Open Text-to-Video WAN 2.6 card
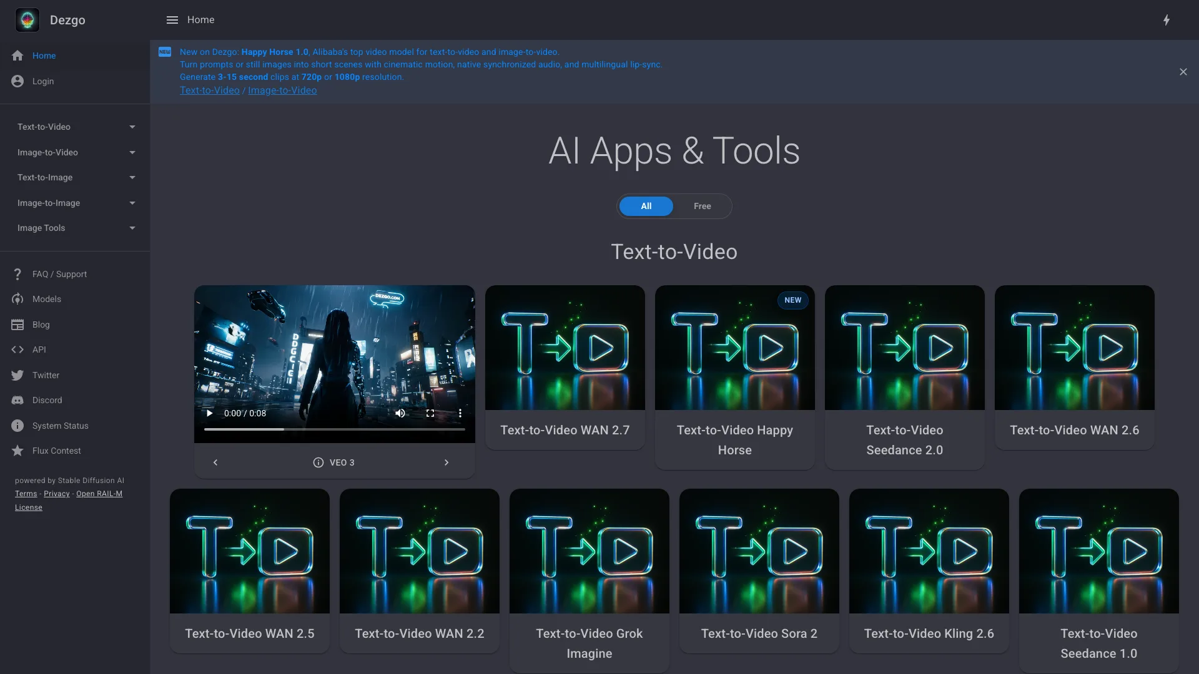Image resolution: width=1199 pixels, height=674 pixels. 1075,368
